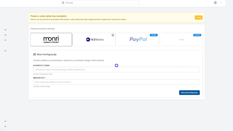233x131 pixels.
Task: Collapse the bottom sidebar up chevron
Action: (5, 126)
